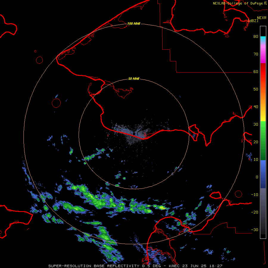Click the 70 dBZ scale value
268x268 pixels.
[256, 54]
